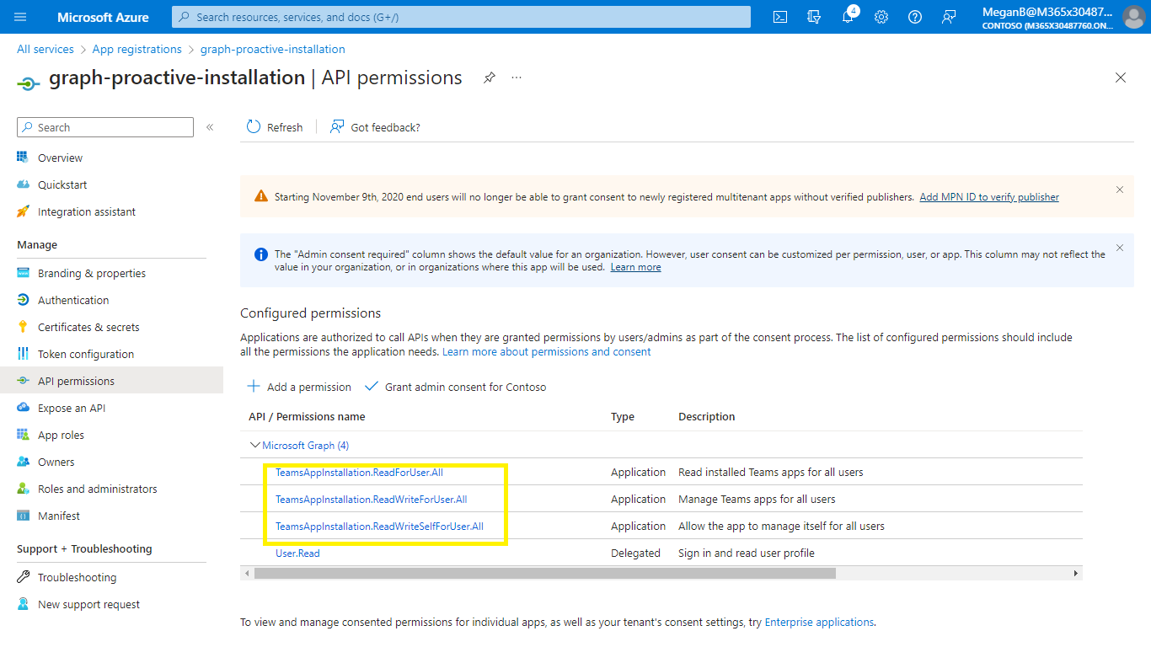Click 'Manage Teams apps for all users'
Image resolution: width=1151 pixels, height=647 pixels.
[x=757, y=499]
